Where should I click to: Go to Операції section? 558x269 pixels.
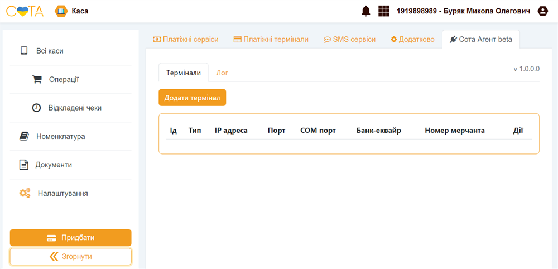click(64, 79)
